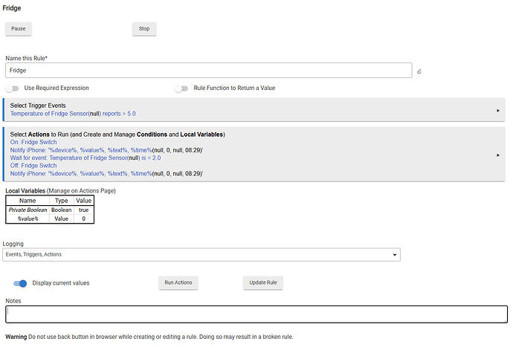Open the Logging dropdown
The width and height of the screenshot is (513, 356).
pos(201,255)
